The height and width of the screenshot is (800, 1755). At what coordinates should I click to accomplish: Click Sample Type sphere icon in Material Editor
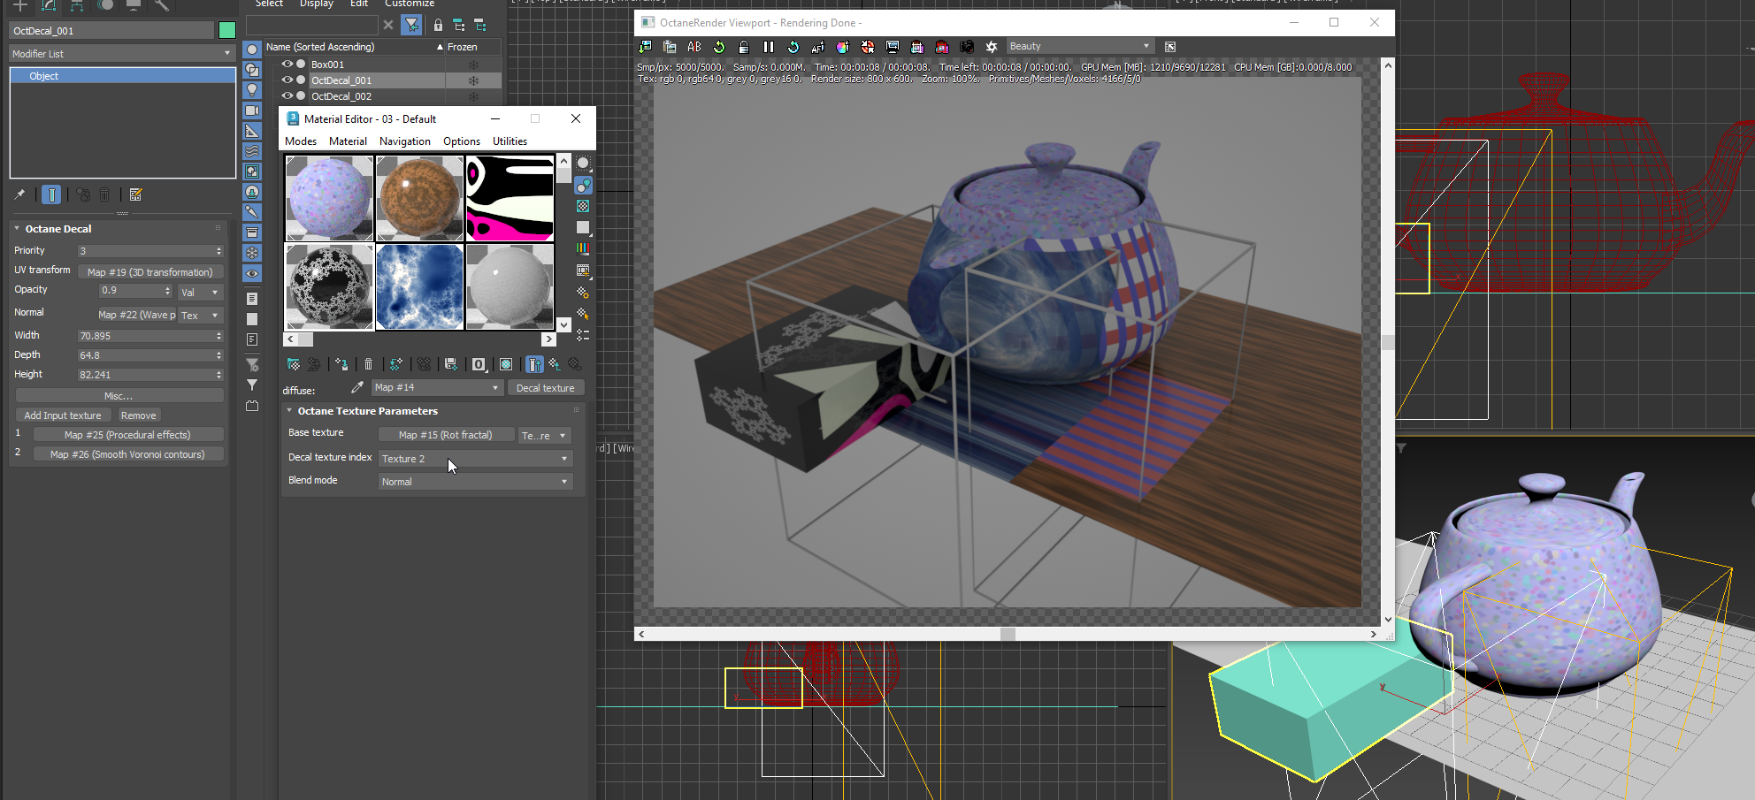(583, 163)
